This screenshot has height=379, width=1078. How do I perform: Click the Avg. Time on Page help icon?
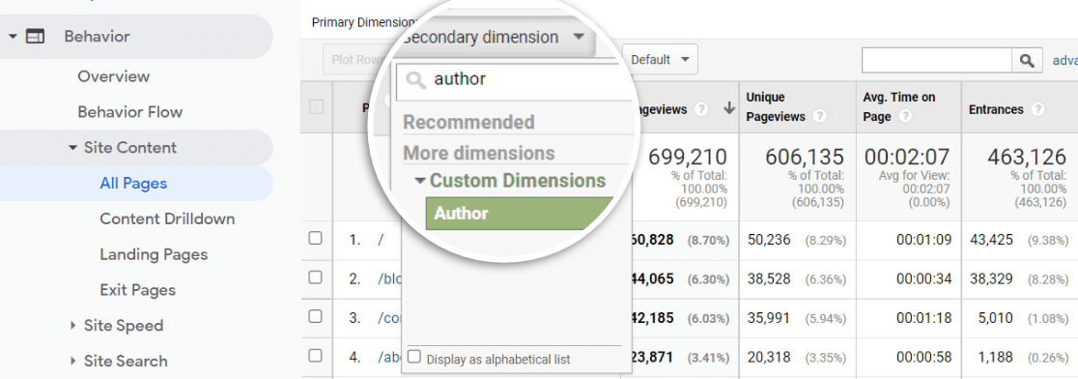[x=905, y=117]
